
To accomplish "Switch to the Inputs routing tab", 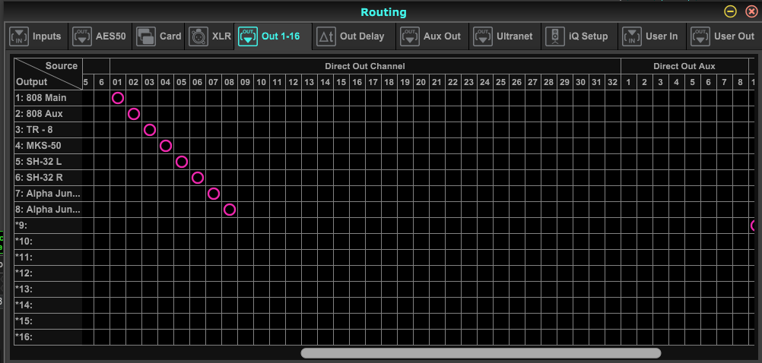I will point(37,36).
